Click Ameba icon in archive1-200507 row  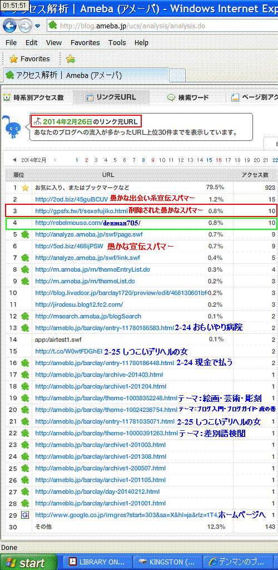point(24,468)
